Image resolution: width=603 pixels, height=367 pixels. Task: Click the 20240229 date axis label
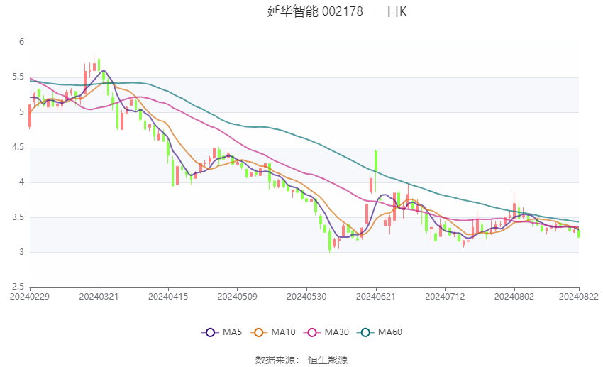pyautogui.click(x=30, y=297)
